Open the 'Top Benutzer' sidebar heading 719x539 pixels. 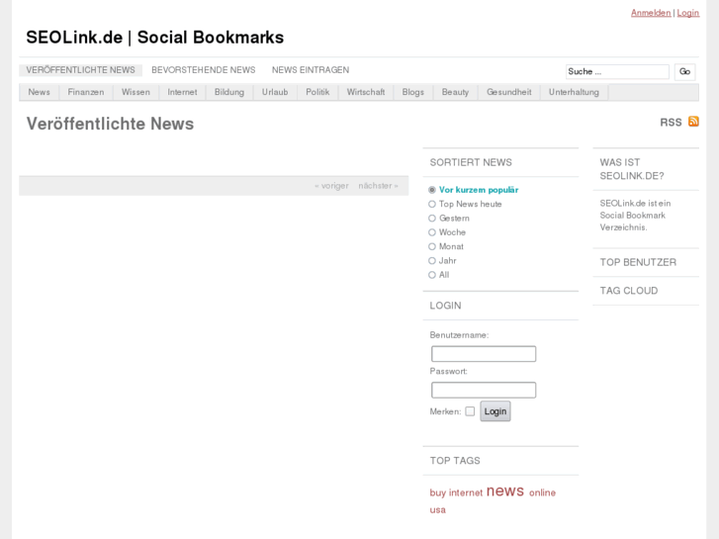click(638, 262)
